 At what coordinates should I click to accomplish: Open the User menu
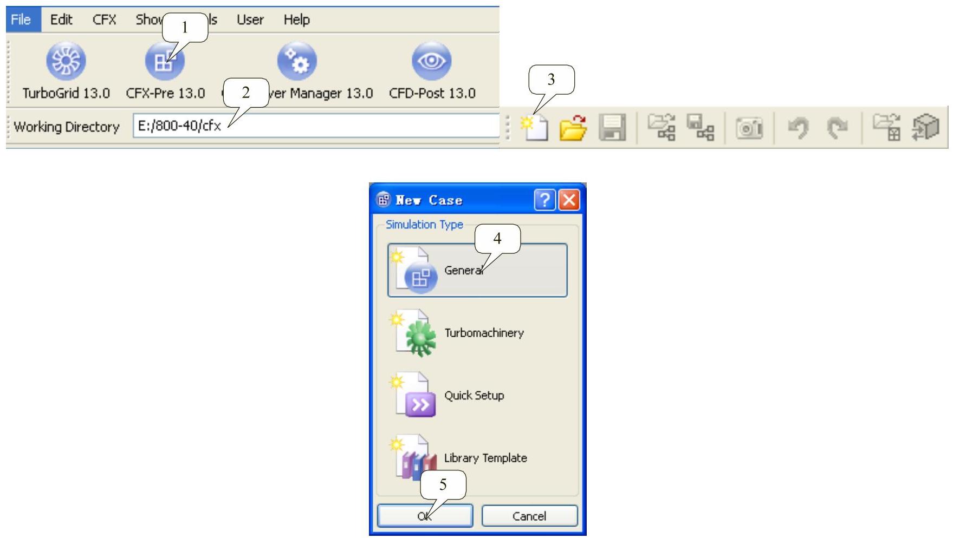point(250,19)
